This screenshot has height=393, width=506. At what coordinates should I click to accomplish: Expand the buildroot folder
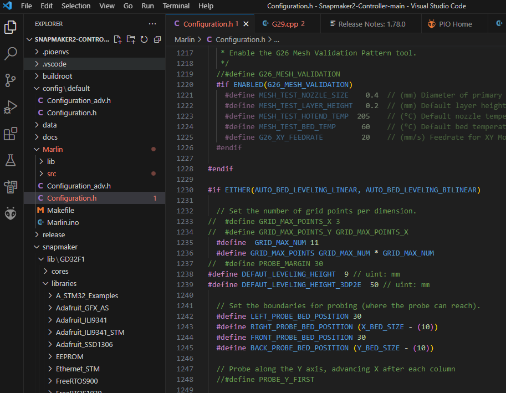pos(95,76)
